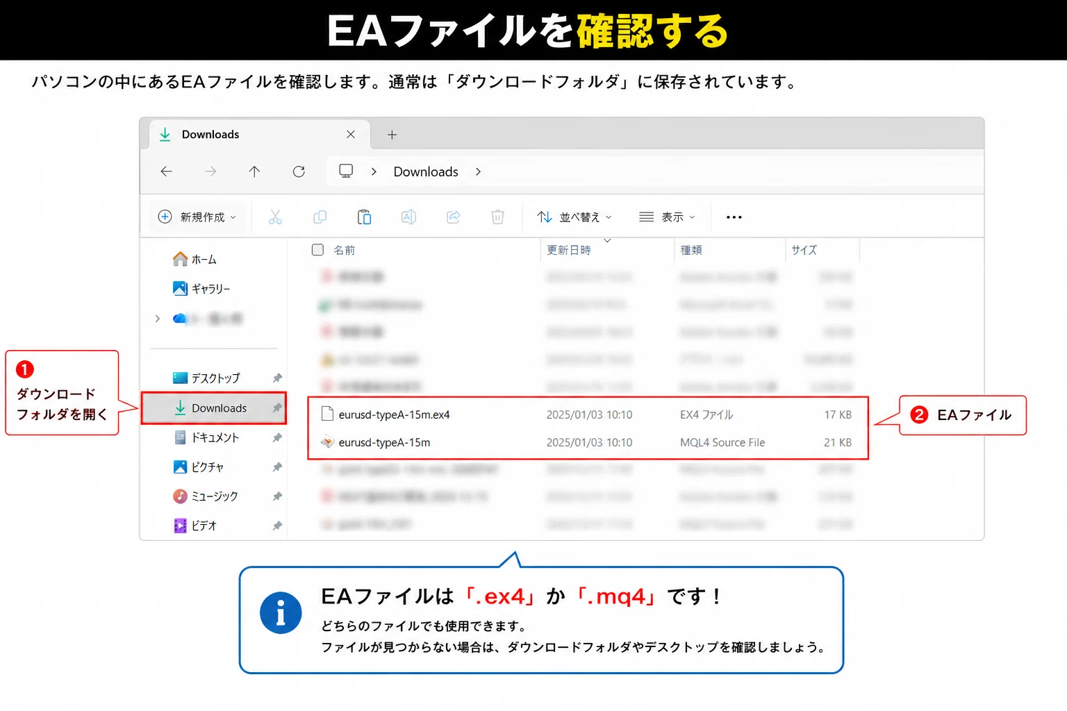Sort by the 種類 column header
The width and height of the screenshot is (1067, 711).
point(691,250)
